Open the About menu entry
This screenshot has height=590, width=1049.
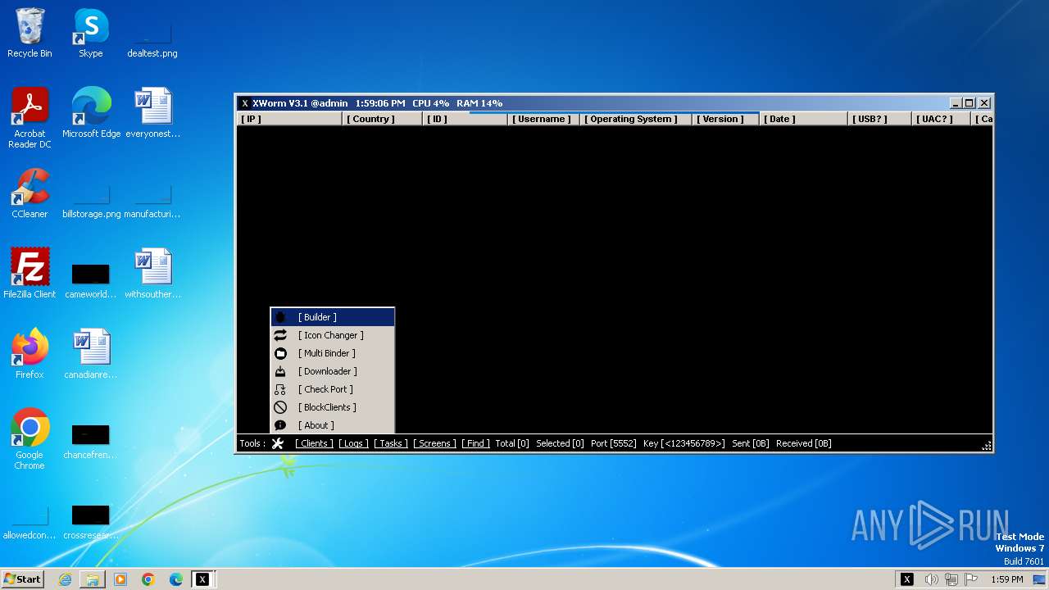333,425
